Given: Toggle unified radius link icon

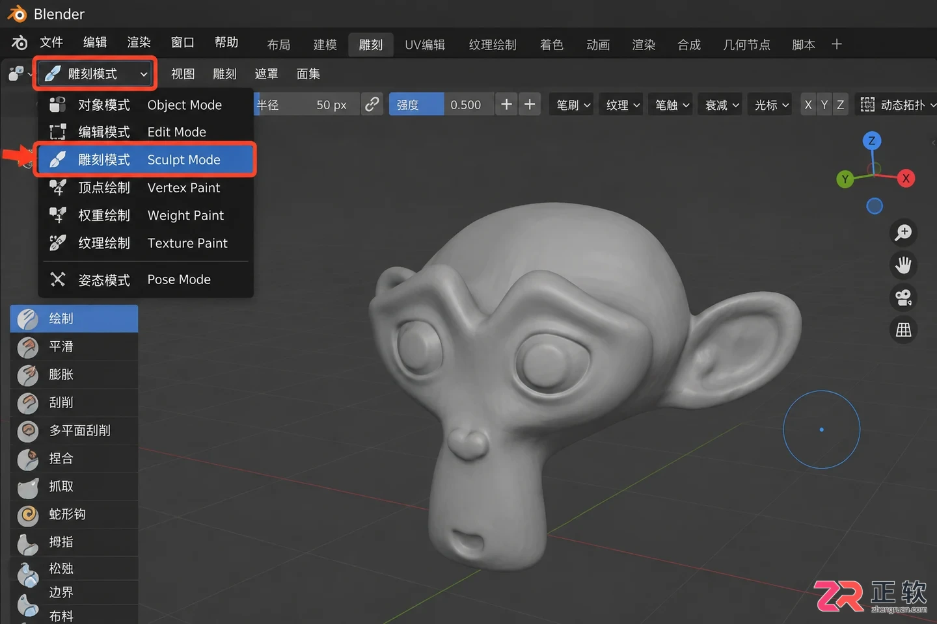Looking at the screenshot, I should coord(372,104).
